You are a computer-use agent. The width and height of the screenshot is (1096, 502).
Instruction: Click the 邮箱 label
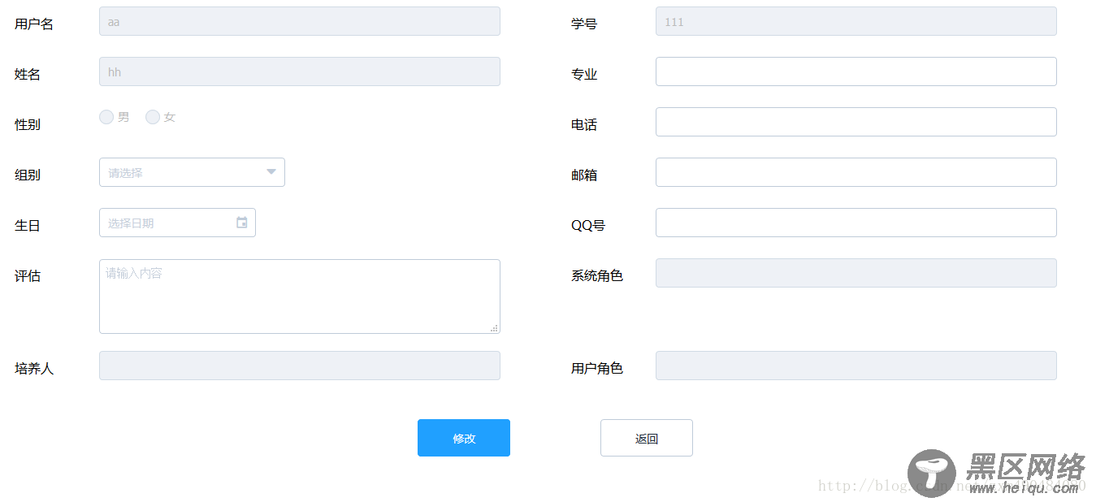tap(584, 175)
